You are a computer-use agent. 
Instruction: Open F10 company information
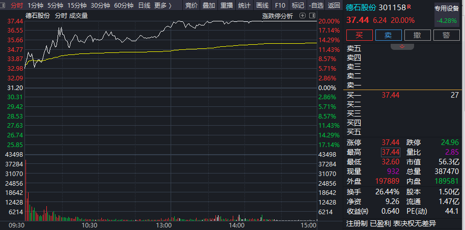(x=280, y=6)
